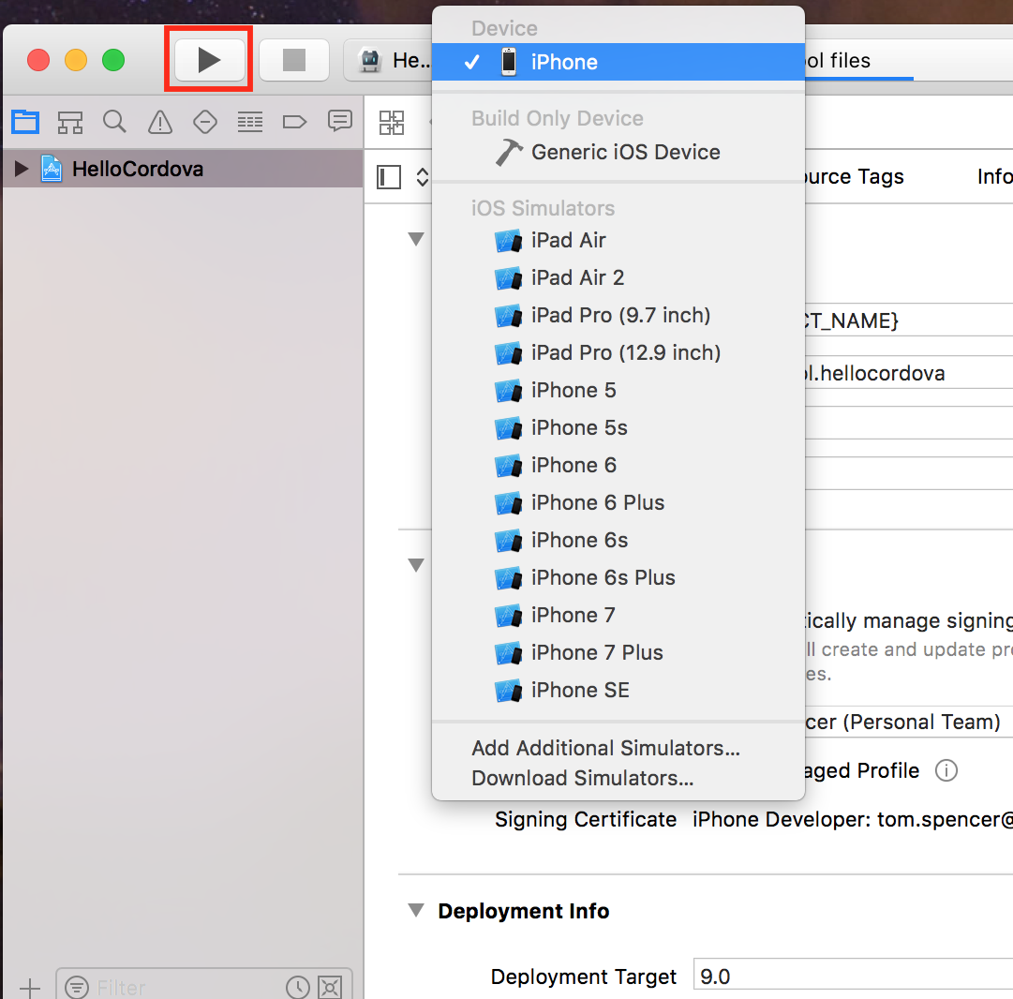Select the Symbol navigator icon

(69, 122)
